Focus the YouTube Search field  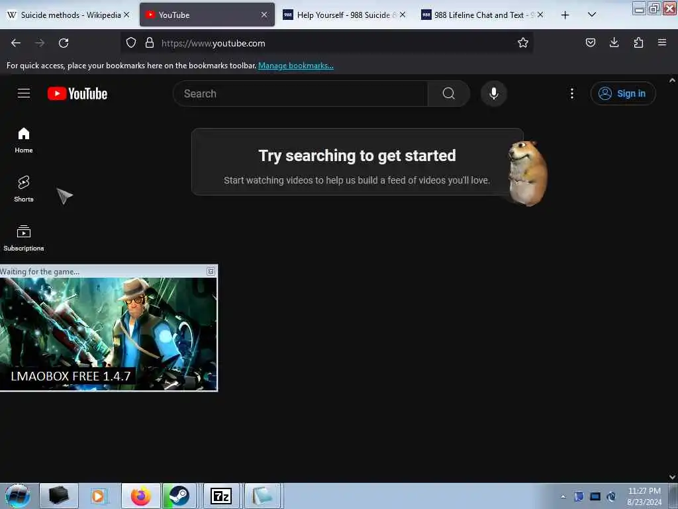coord(301,93)
